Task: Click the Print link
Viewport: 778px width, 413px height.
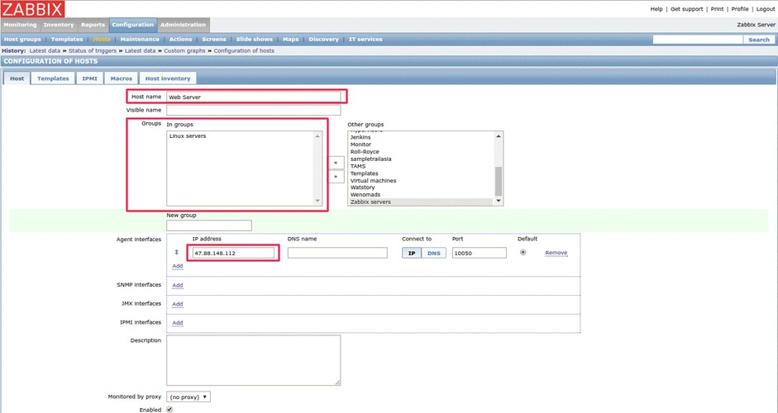Action: click(x=717, y=9)
